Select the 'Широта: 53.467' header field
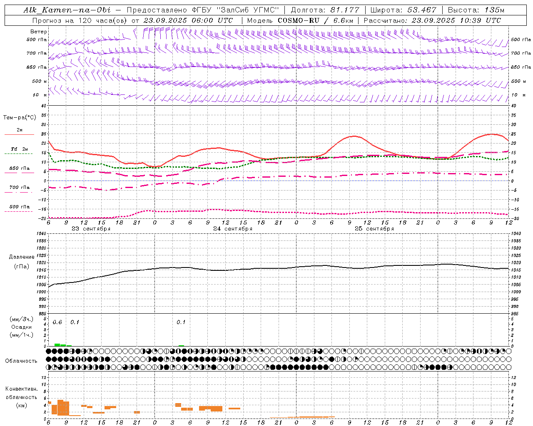This screenshot has height=426, width=533. [x=403, y=10]
